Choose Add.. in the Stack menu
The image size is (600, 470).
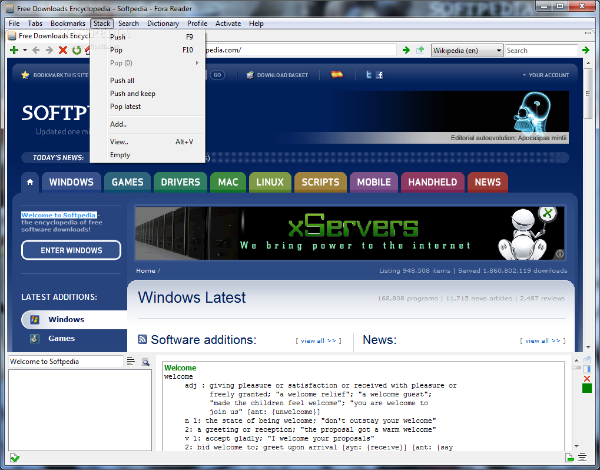click(148, 124)
